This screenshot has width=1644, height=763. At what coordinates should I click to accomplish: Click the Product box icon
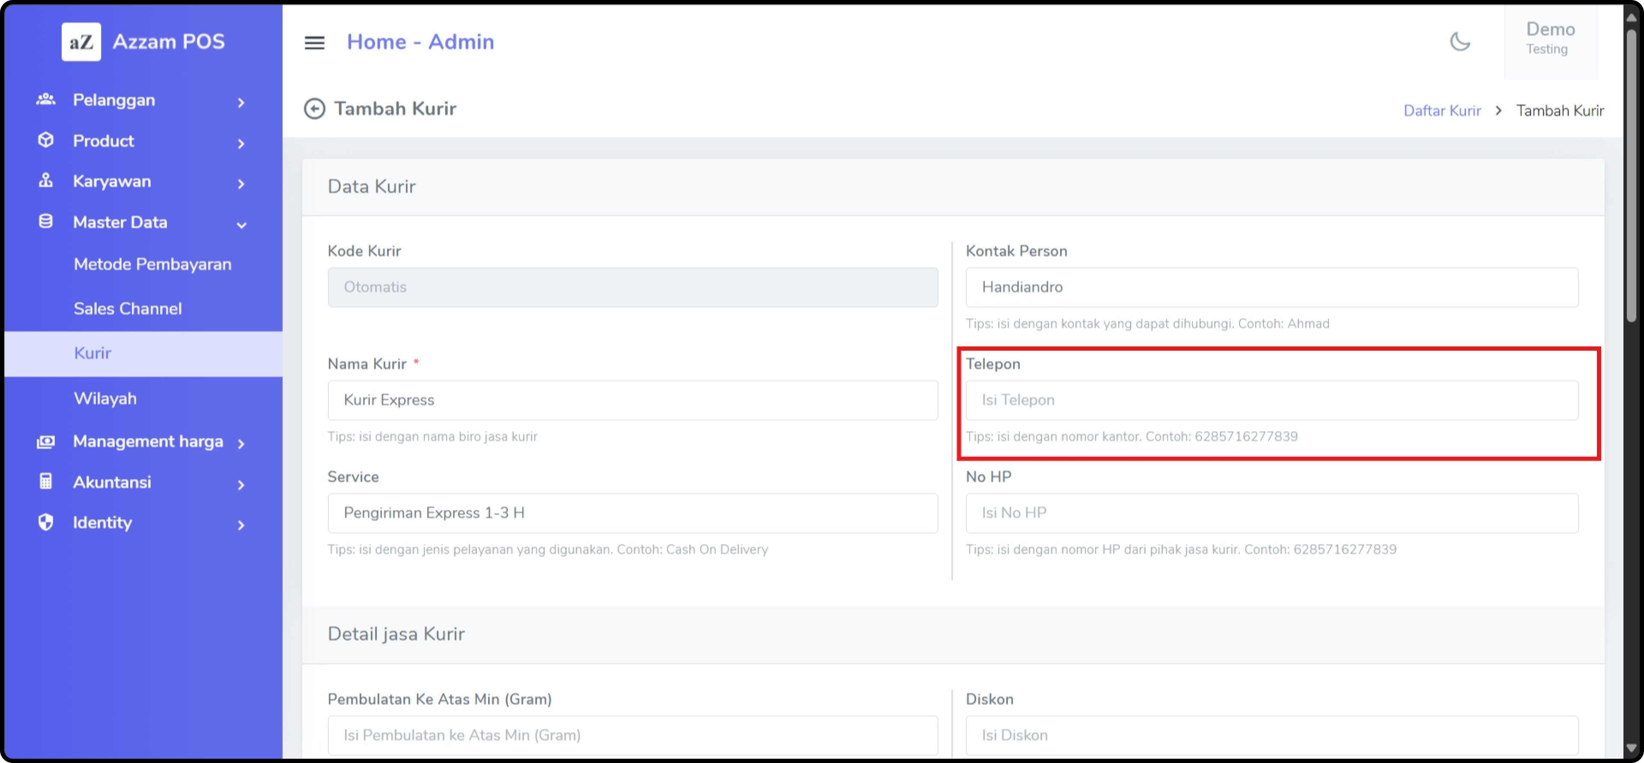point(45,140)
